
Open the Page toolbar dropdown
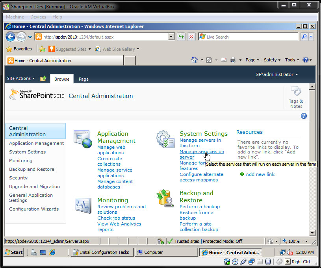(x=252, y=60)
